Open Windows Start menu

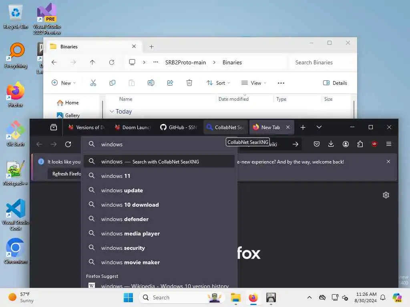pyautogui.click(x=128, y=297)
